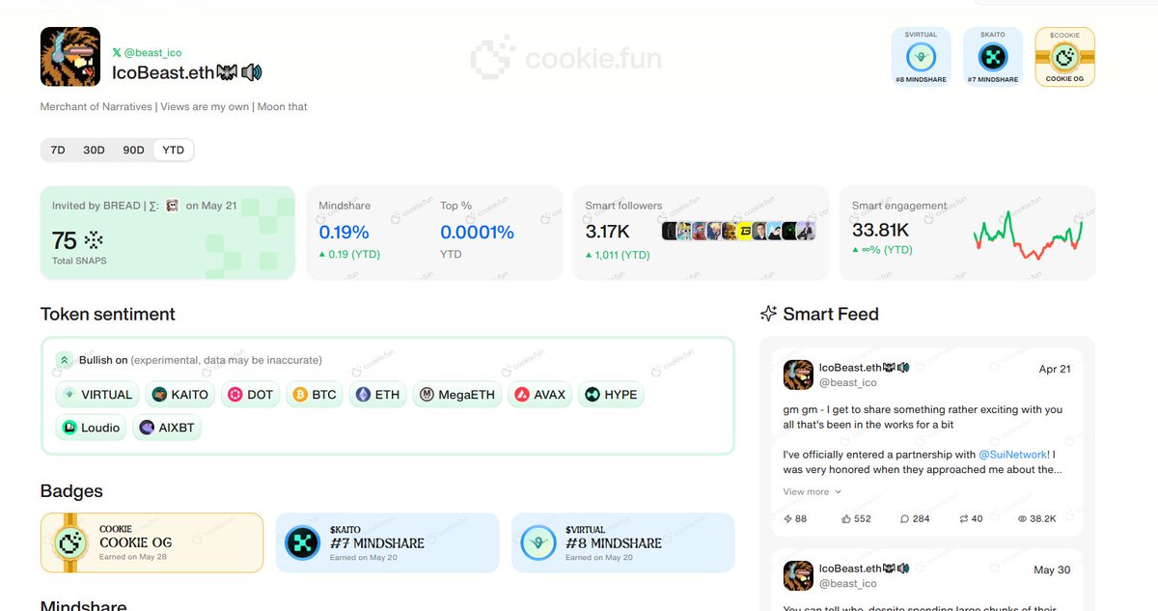Image resolution: width=1158 pixels, height=611 pixels.
Task: Open the $VIRTUAL #8 MINDSHARE badge card
Action: pos(622,542)
